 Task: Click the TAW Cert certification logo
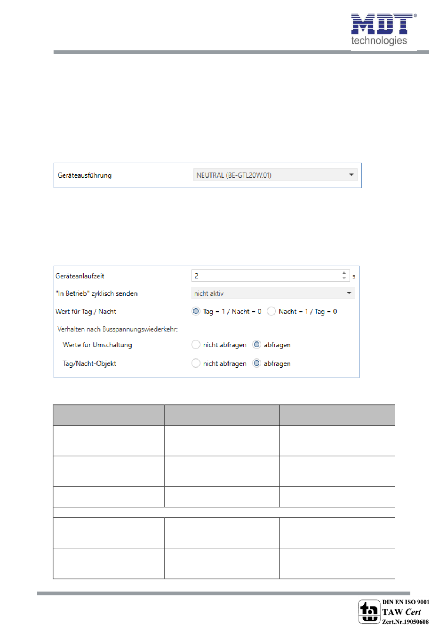coord(369,612)
